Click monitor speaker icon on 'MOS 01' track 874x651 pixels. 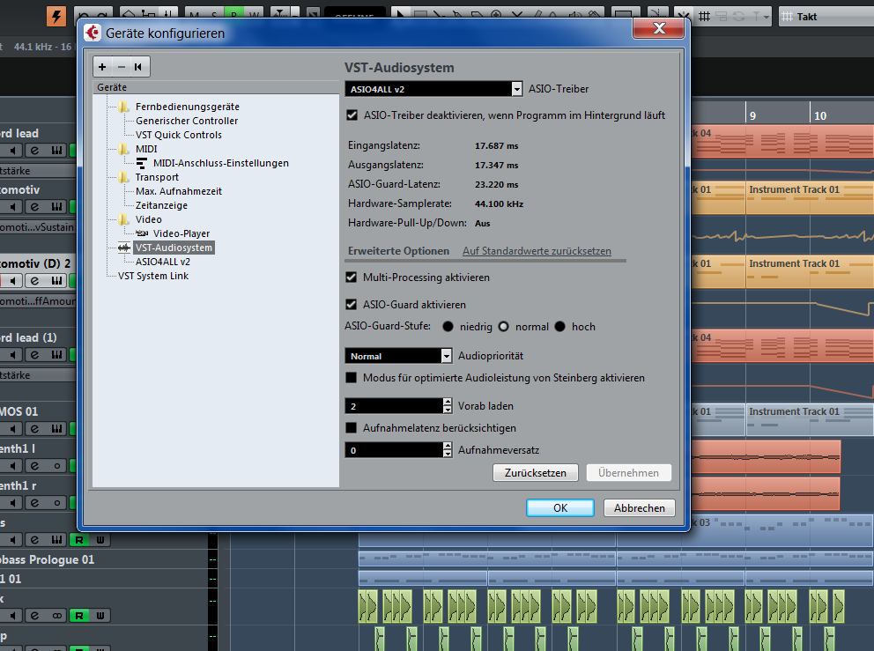13,429
